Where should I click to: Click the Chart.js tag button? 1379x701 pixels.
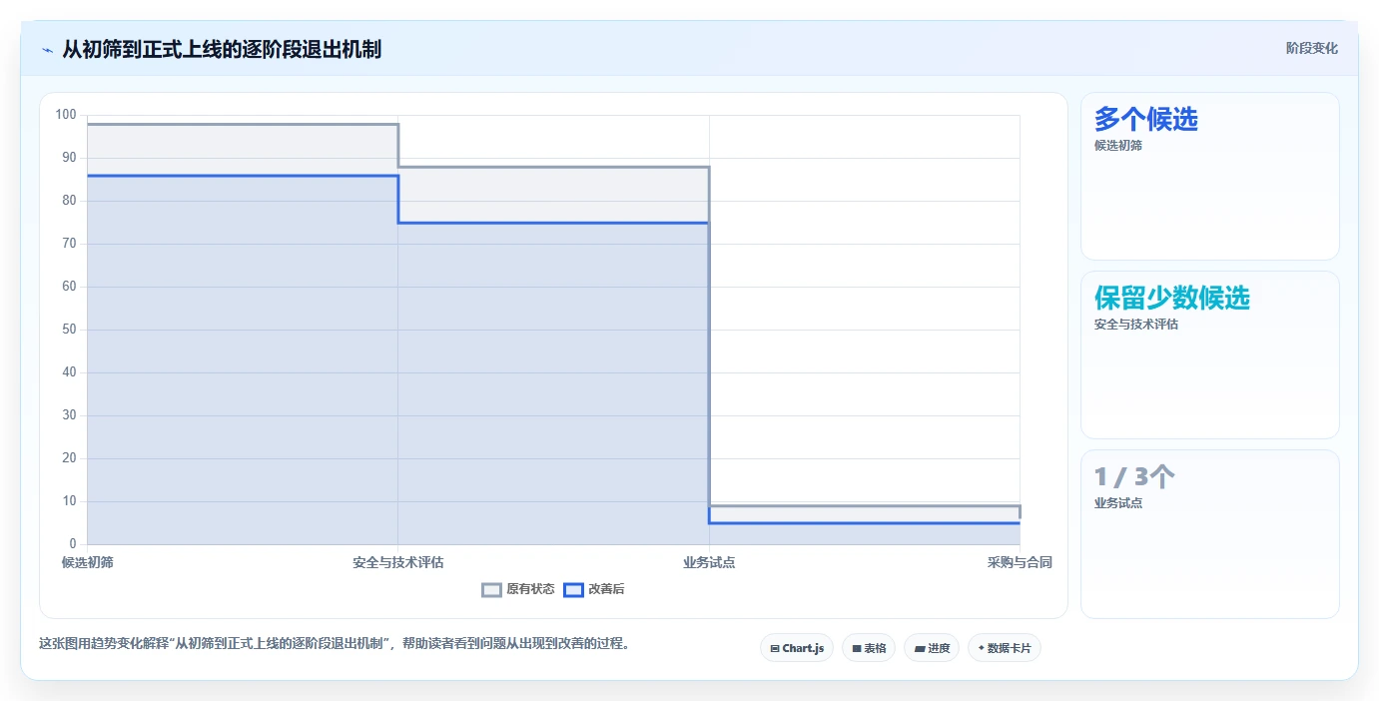pyautogui.click(x=797, y=648)
